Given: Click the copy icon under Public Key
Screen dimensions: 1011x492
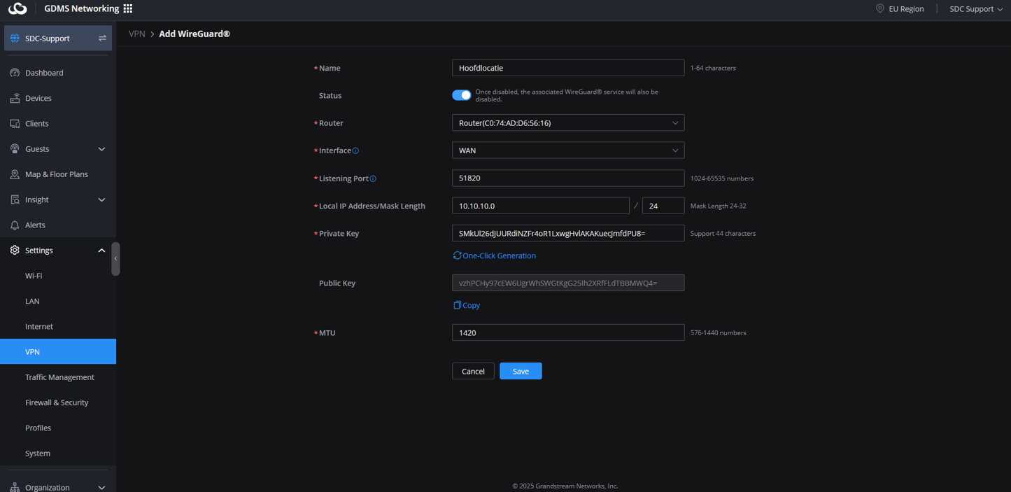Looking at the screenshot, I should pyautogui.click(x=457, y=305).
